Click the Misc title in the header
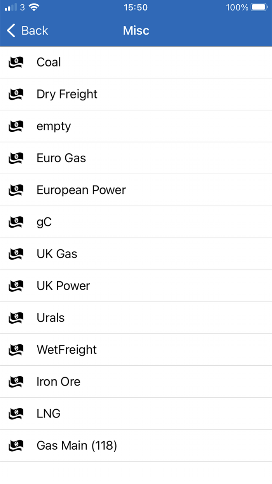272x484 pixels. pos(136,30)
